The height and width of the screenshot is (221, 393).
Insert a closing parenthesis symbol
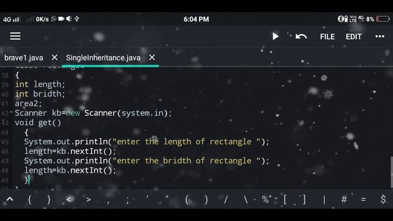pyautogui.click(x=206, y=200)
